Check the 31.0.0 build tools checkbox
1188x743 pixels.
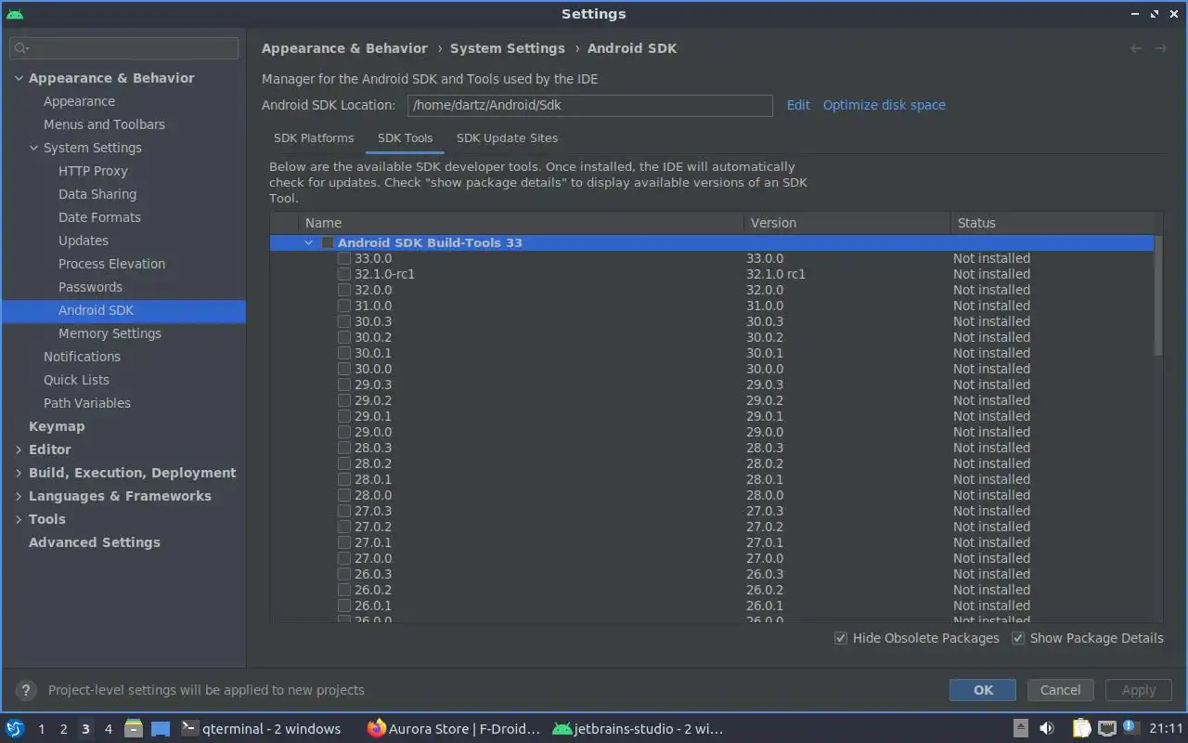(343, 306)
